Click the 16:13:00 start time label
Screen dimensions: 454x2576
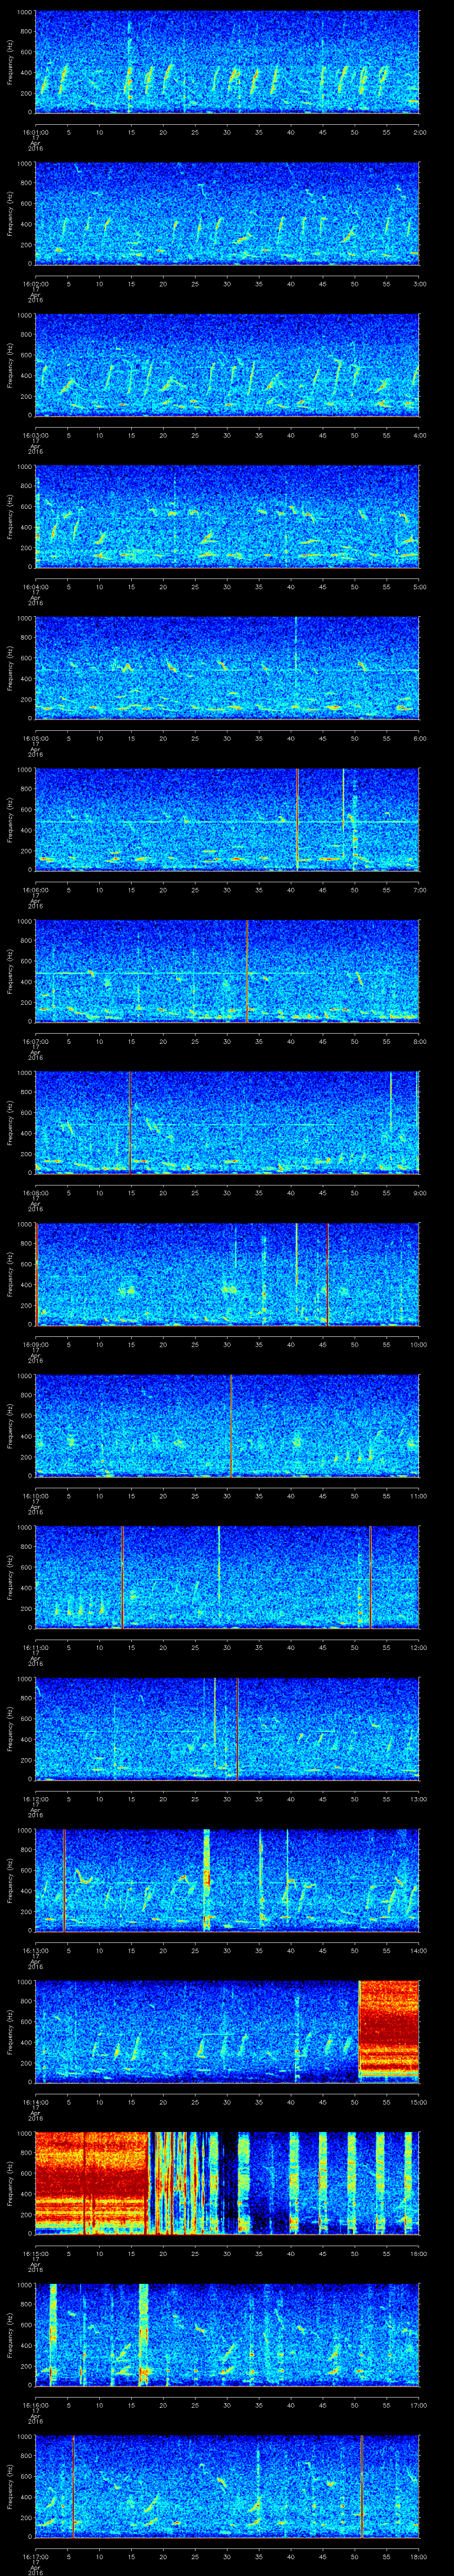[35, 1950]
